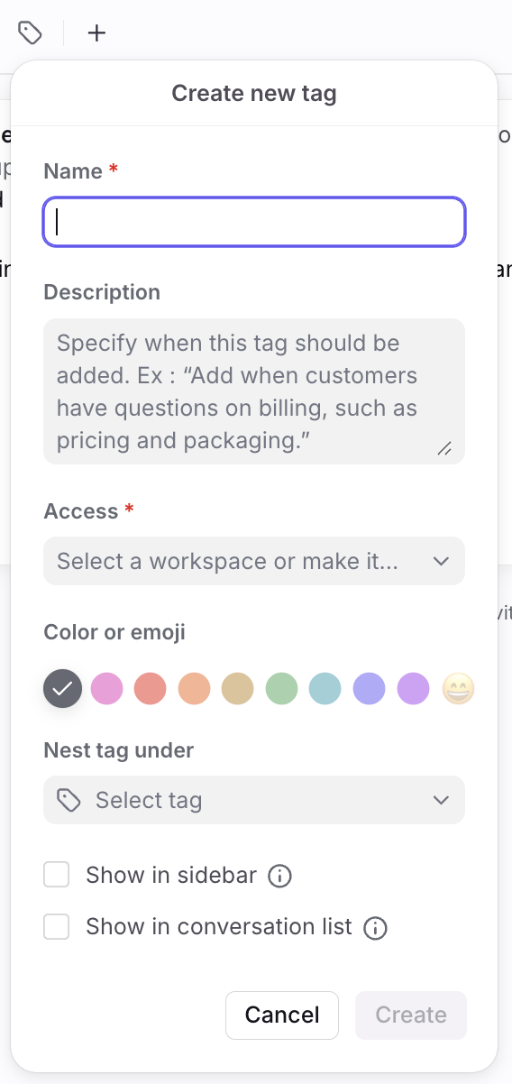Click the plus icon to add new

coord(96,33)
